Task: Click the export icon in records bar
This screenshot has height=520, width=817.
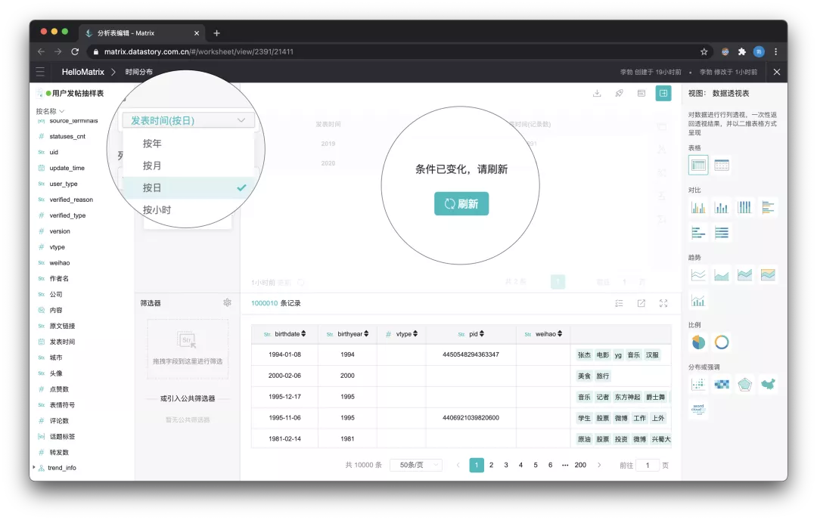Action: click(x=641, y=303)
